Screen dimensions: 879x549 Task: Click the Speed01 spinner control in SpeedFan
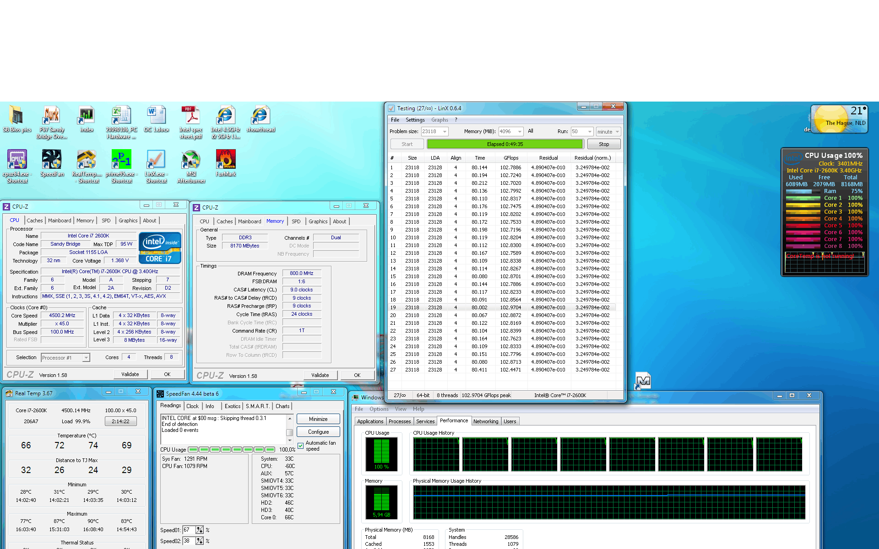tap(200, 530)
